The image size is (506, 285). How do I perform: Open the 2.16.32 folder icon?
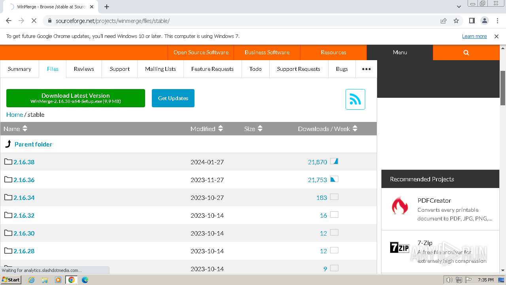tap(8, 215)
